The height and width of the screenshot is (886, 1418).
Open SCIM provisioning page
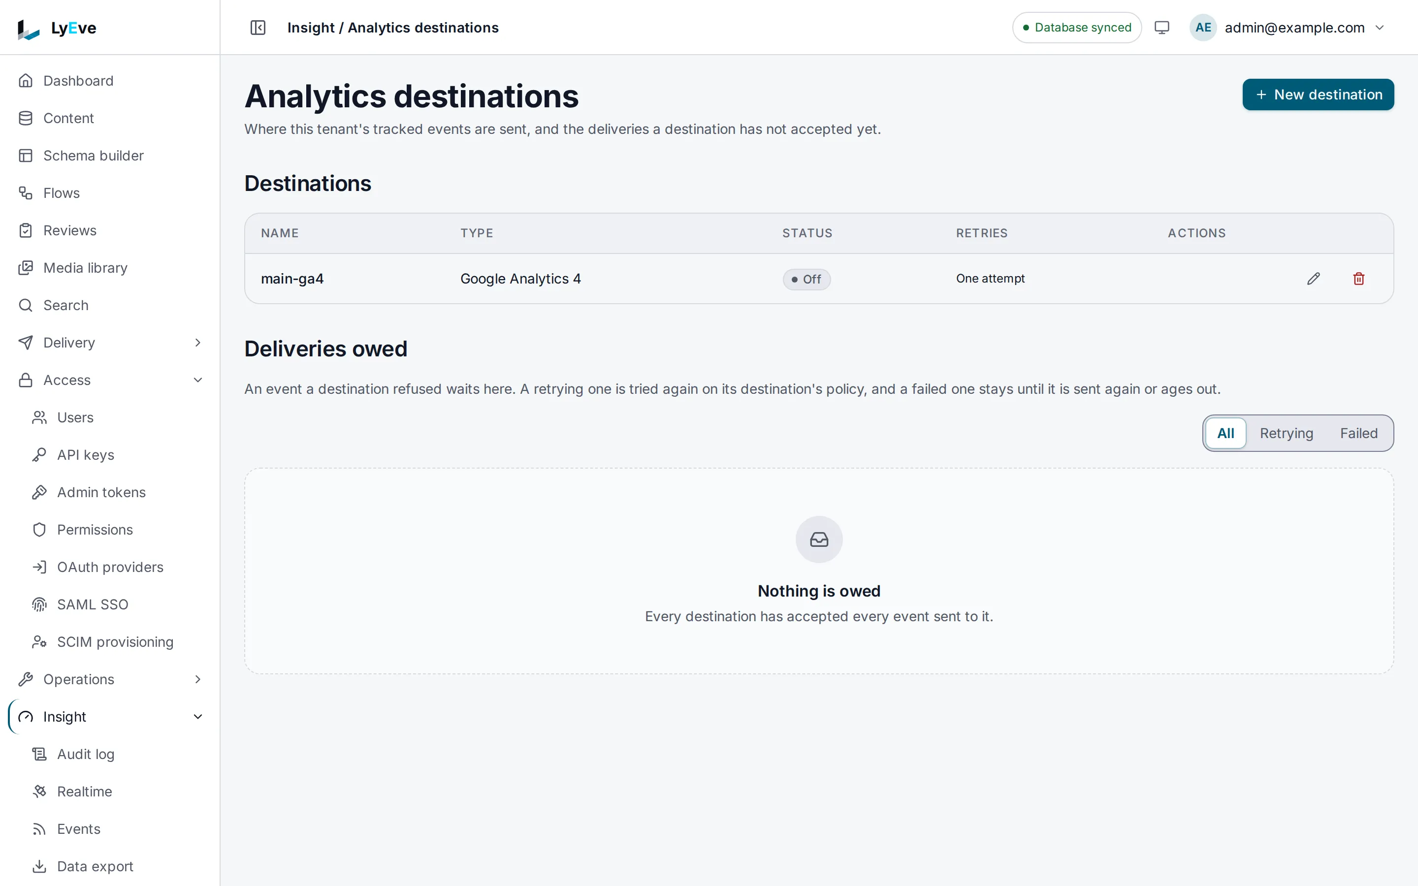(x=110, y=642)
